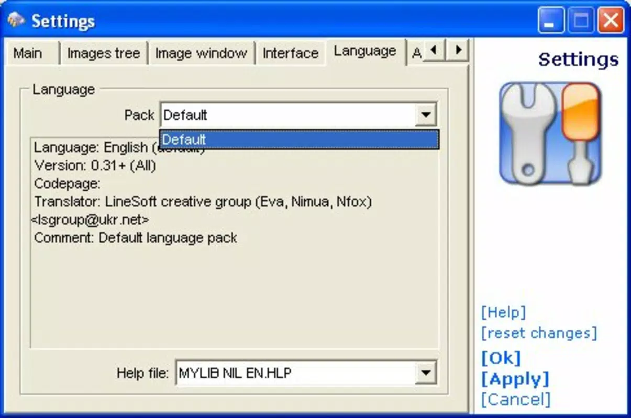Open the Images tree tab
Image resolution: width=631 pixels, height=418 pixels.
pyautogui.click(x=104, y=53)
